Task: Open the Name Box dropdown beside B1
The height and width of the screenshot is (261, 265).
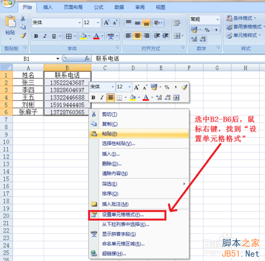Action: (58, 59)
